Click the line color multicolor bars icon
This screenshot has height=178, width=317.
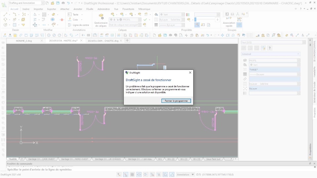(x=188, y=15)
